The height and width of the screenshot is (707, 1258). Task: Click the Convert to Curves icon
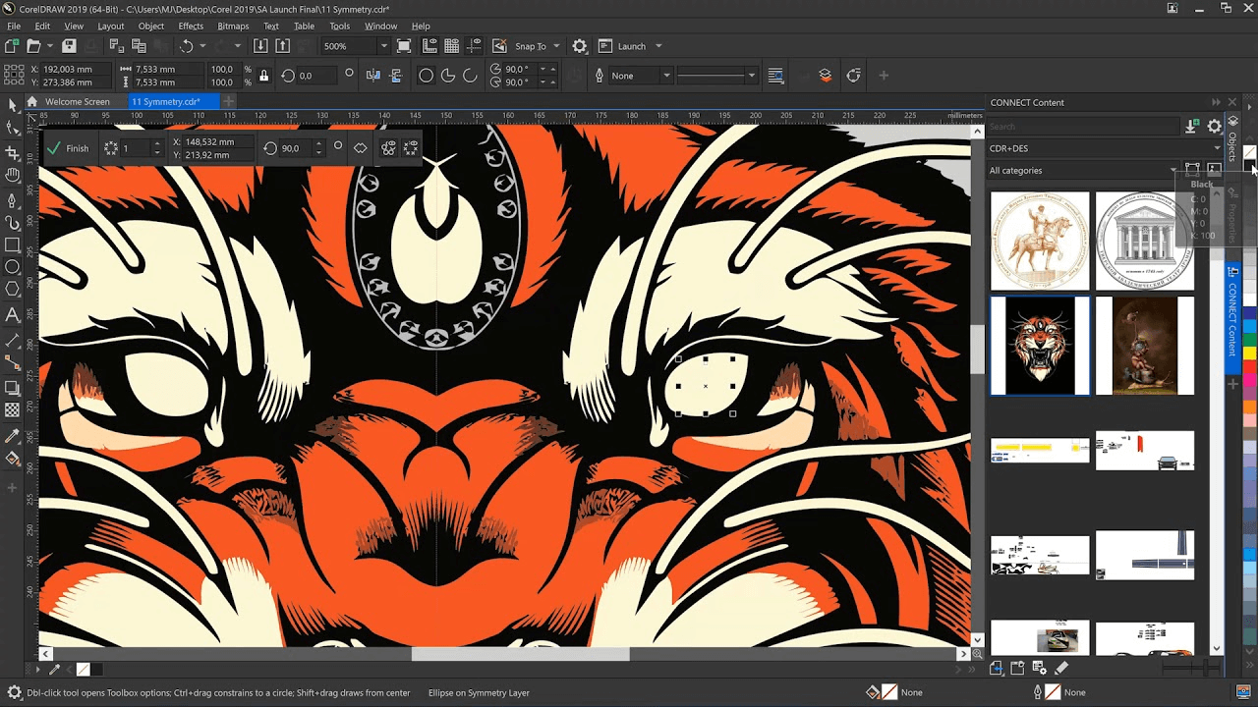853,76
